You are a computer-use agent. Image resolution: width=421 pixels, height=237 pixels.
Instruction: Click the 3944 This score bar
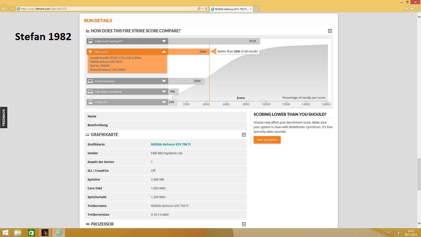click(189, 52)
